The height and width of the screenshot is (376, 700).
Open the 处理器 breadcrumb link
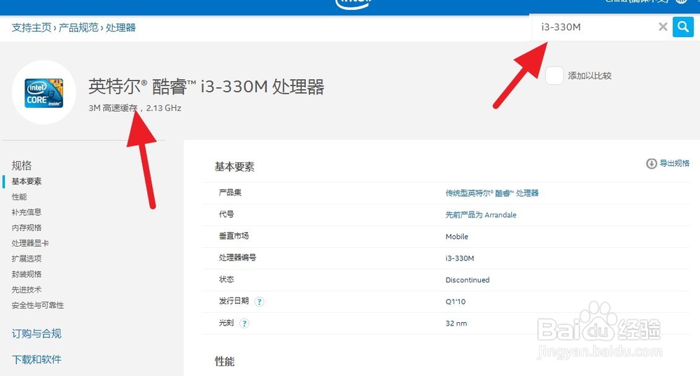[x=120, y=28]
